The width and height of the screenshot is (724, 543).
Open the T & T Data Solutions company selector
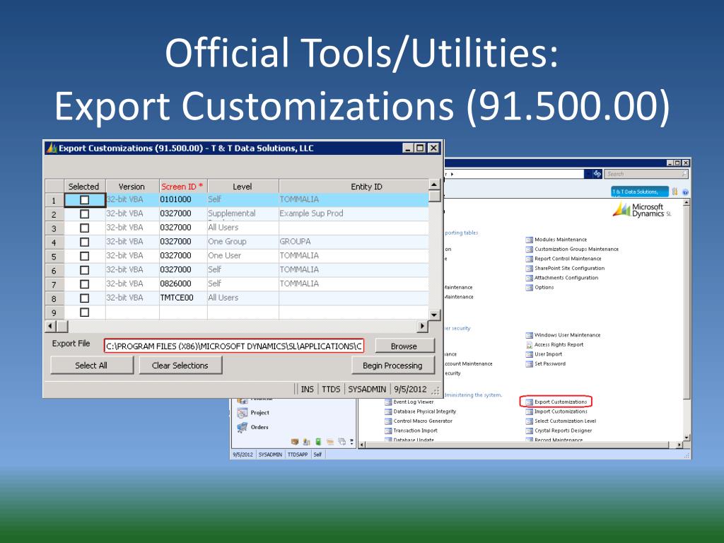pyautogui.click(x=639, y=192)
